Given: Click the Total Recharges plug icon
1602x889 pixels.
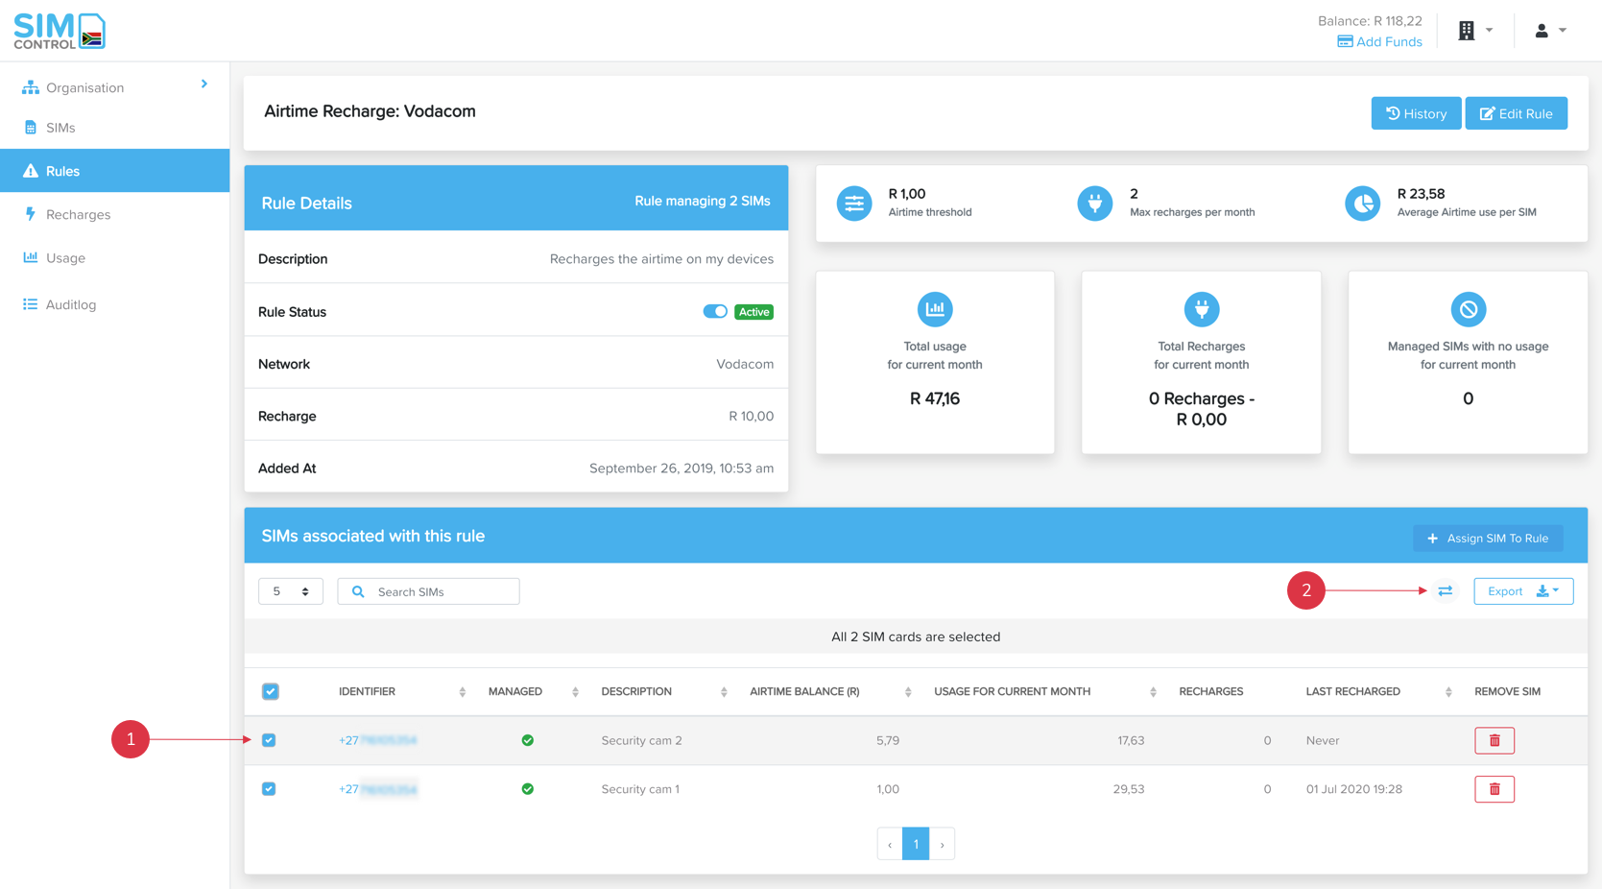Looking at the screenshot, I should pyautogui.click(x=1201, y=309).
